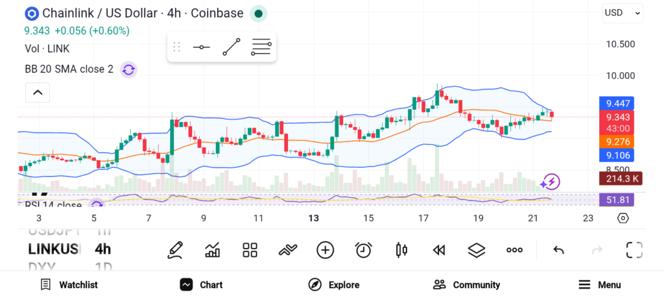Open the USD currency dropdown
The image size is (664, 299).
click(622, 12)
